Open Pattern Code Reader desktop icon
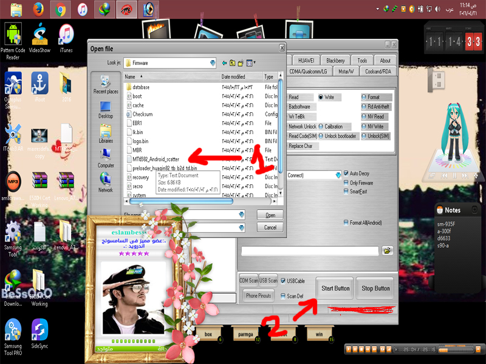The height and width of the screenshot is (364, 486). click(x=13, y=41)
